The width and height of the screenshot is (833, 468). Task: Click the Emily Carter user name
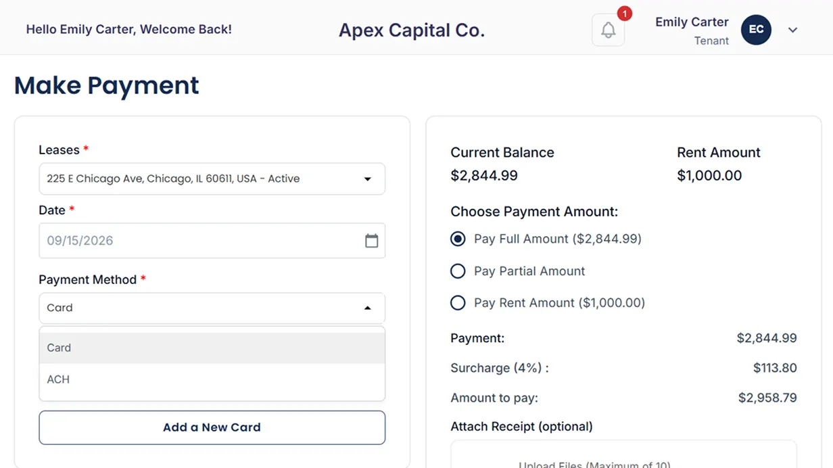click(x=692, y=22)
